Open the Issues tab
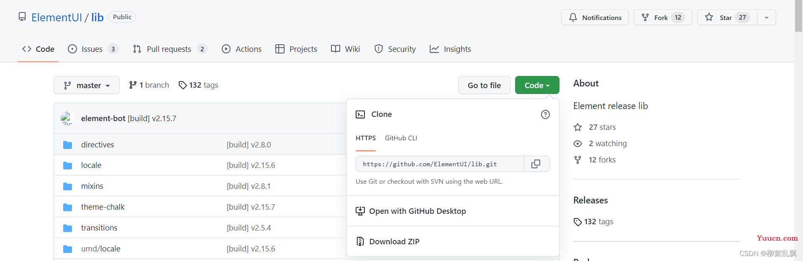 click(93, 49)
